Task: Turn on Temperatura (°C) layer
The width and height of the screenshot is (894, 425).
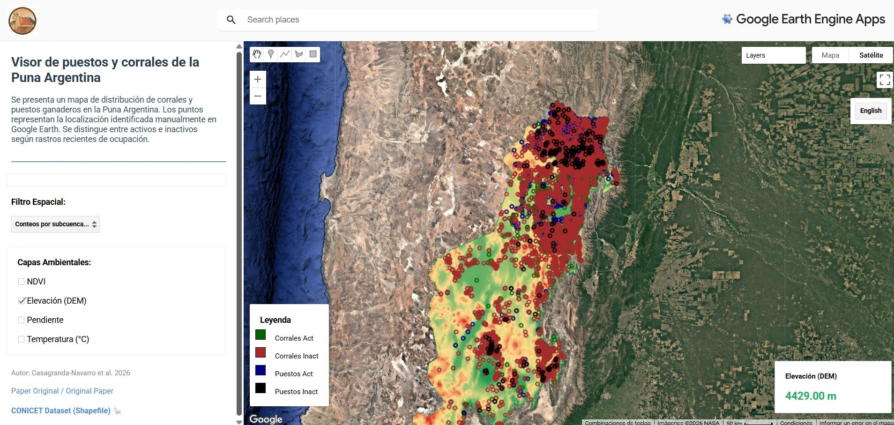Action: point(21,339)
